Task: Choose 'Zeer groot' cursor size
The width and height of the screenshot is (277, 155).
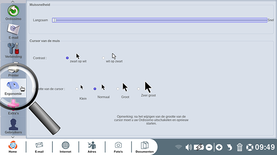Action: (138, 89)
